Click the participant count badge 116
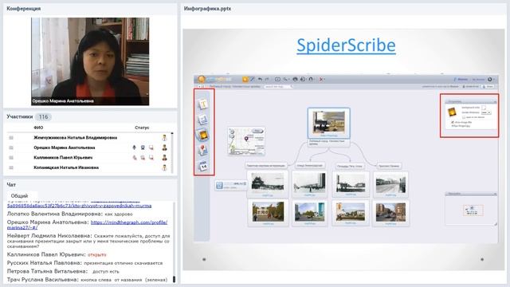Viewport: 510px width, 287px height. (43, 116)
